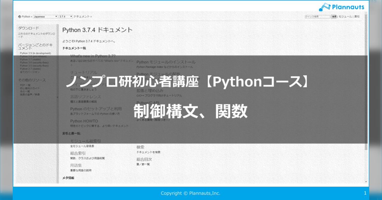382x200 pixels.
Task: Click the Python logo icon
Action: click(20, 17)
